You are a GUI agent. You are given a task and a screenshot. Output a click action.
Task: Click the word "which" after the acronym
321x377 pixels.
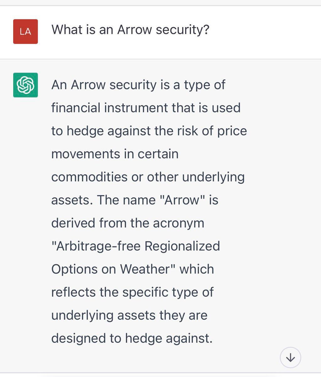197,269
